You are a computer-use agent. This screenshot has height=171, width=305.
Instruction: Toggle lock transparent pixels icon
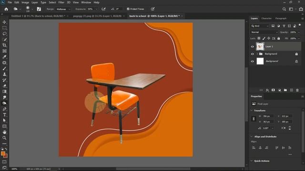click(x=259, y=38)
